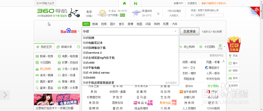Expand the left side panel arrow
This screenshot has height=111, width=263.
pyautogui.click(x=5, y=95)
